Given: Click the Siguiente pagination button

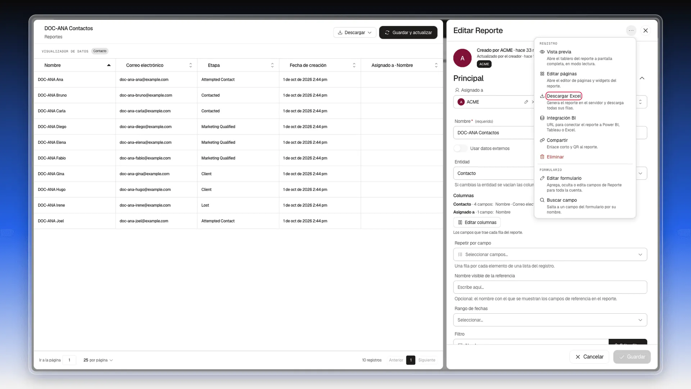Looking at the screenshot, I should pos(426,360).
